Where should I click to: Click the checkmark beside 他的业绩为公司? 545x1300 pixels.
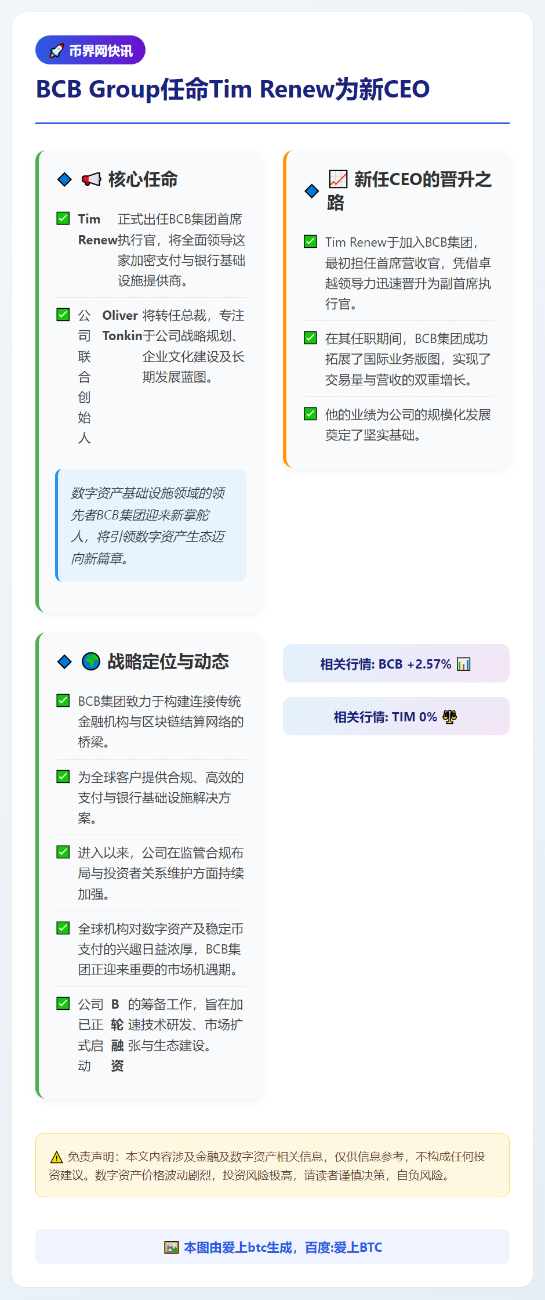310,414
